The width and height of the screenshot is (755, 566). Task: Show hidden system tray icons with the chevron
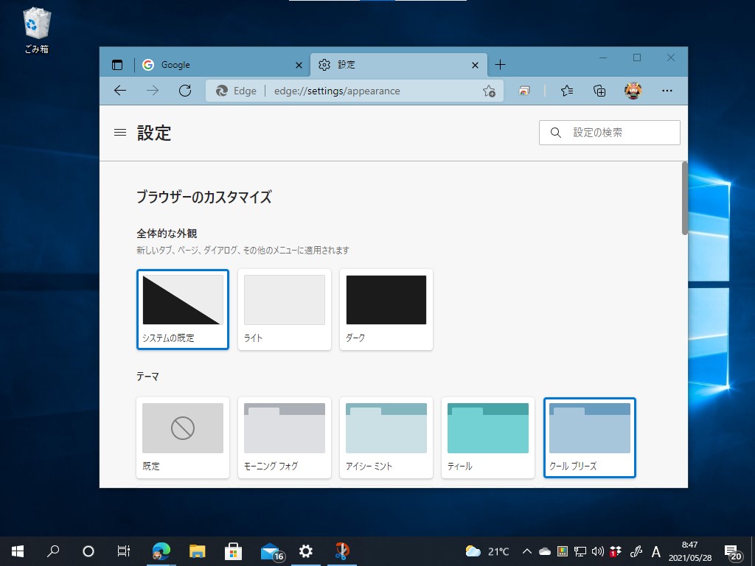coord(526,551)
